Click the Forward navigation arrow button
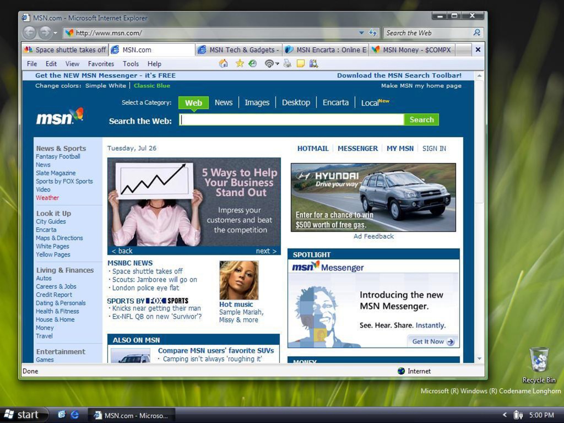The height and width of the screenshot is (423, 564). (x=44, y=32)
